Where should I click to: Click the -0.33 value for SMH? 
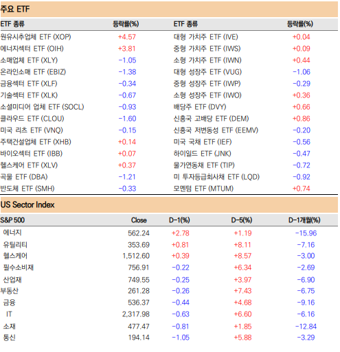[x=127, y=189]
